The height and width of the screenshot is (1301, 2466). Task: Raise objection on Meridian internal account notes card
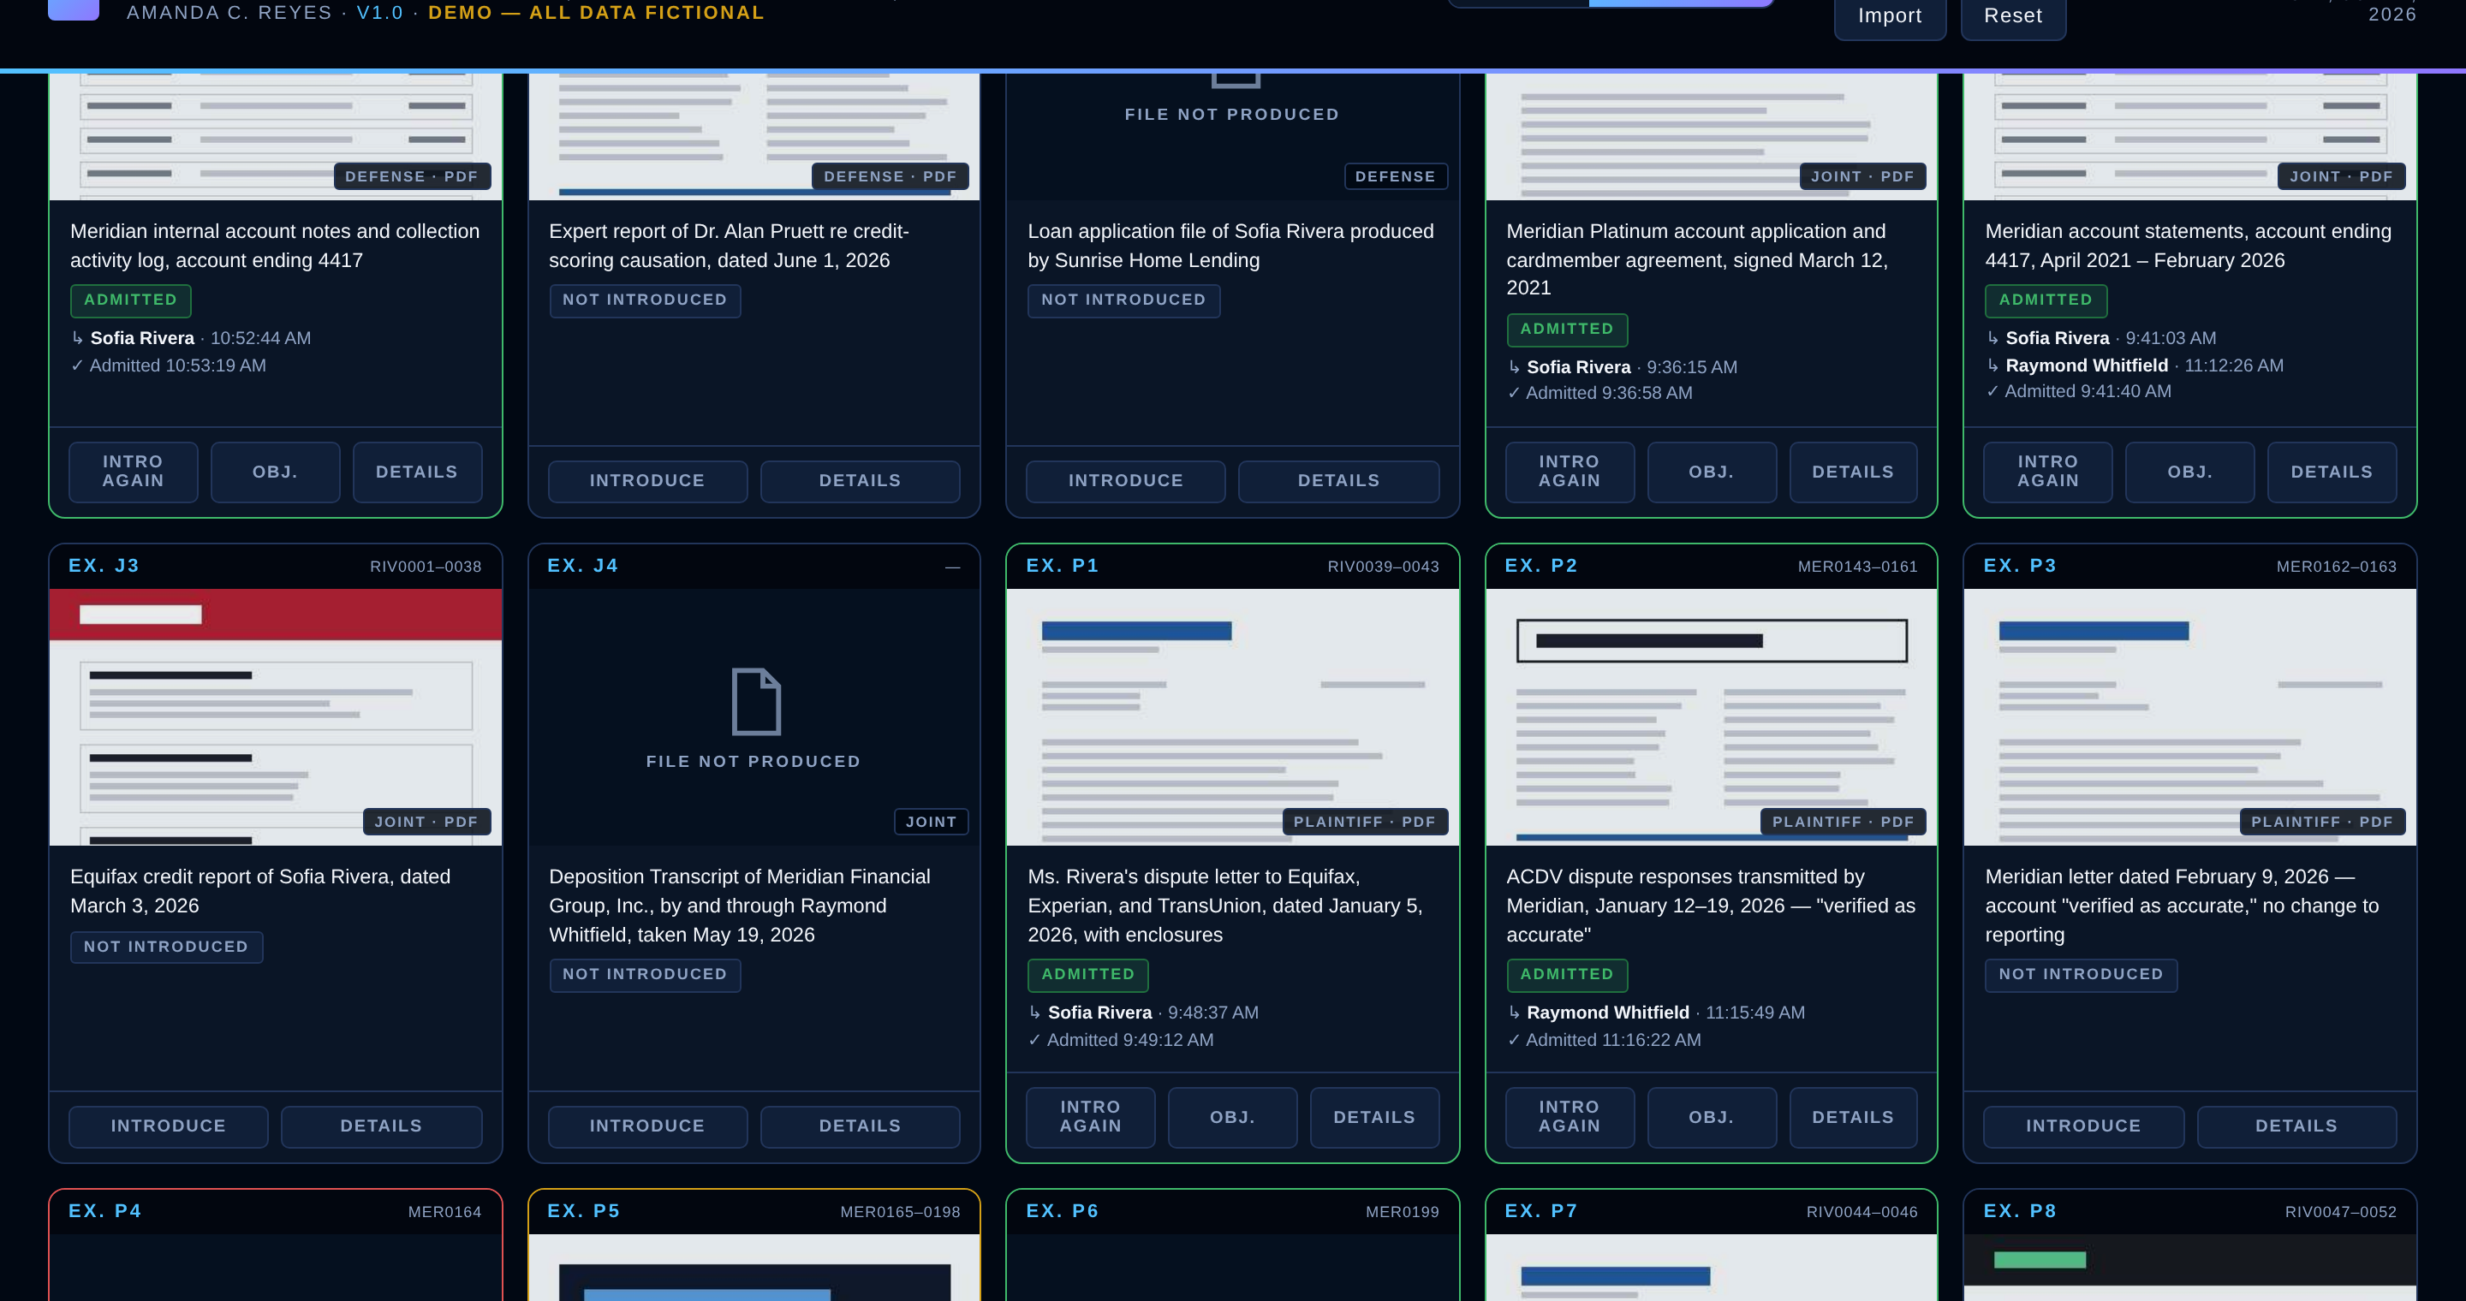[275, 472]
